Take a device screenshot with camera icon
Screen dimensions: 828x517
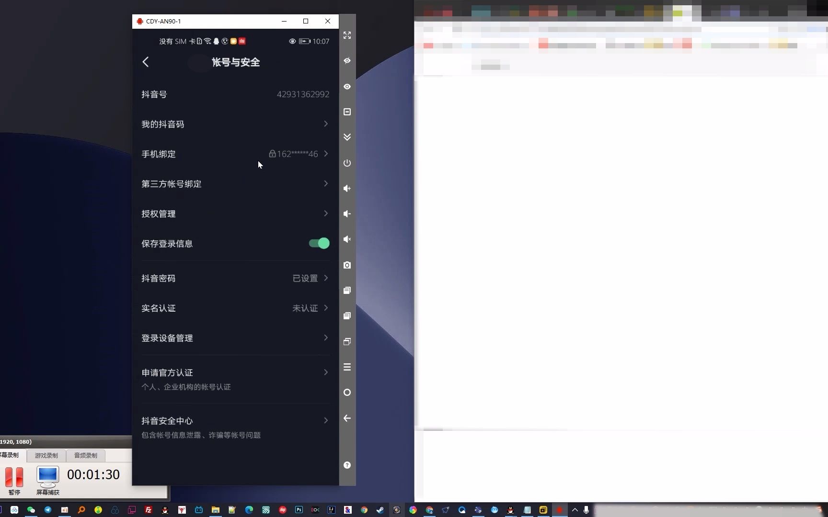click(347, 265)
